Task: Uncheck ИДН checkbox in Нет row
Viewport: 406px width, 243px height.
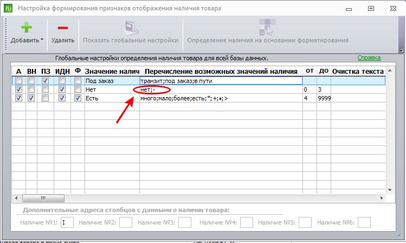Action: point(62,89)
